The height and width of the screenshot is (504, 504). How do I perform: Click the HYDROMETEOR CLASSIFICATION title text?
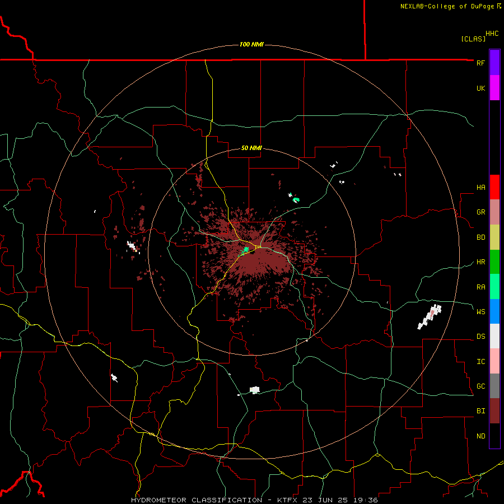point(197,500)
